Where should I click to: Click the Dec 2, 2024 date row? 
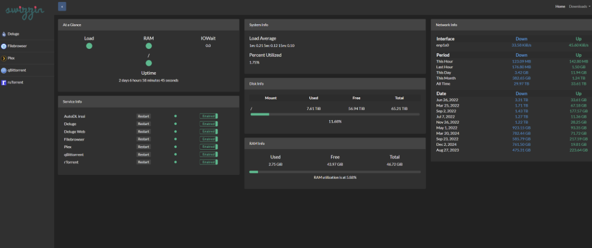click(x=512, y=144)
